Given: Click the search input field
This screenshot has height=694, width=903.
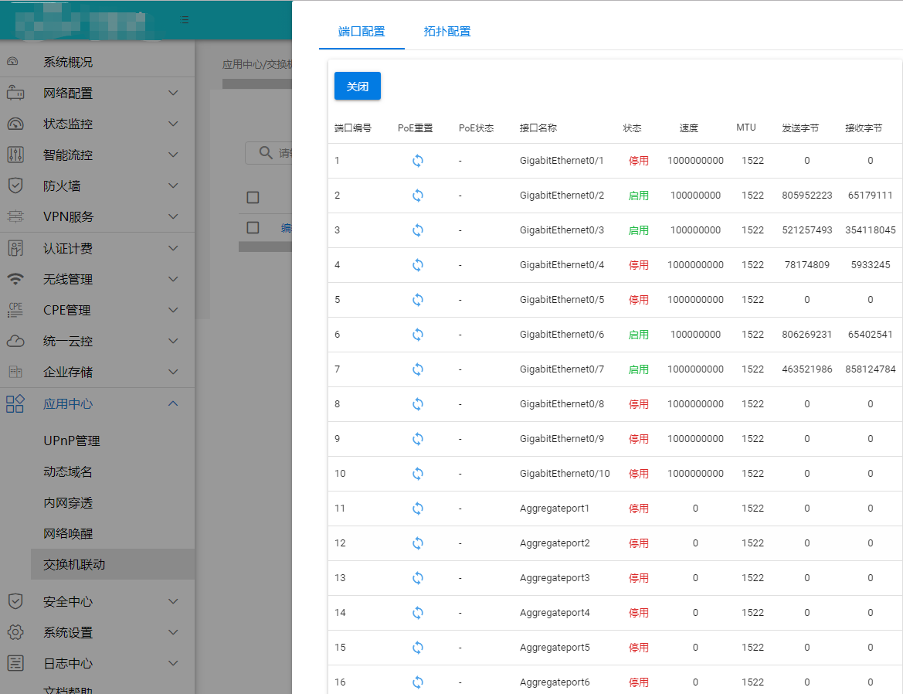Looking at the screenshot, I should pyautogui.click(x=282, y=153).
